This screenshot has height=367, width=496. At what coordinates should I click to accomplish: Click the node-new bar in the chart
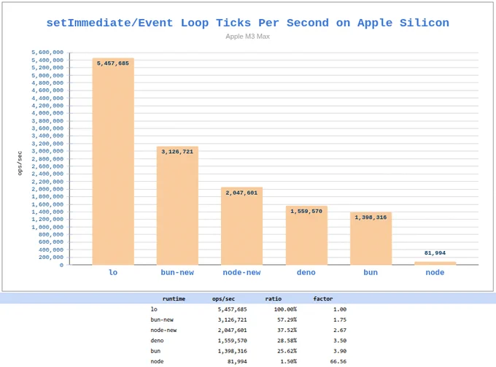[x=241, y=226]
